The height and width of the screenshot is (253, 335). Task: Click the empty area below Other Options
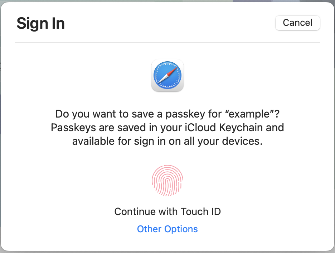point(167,243)
